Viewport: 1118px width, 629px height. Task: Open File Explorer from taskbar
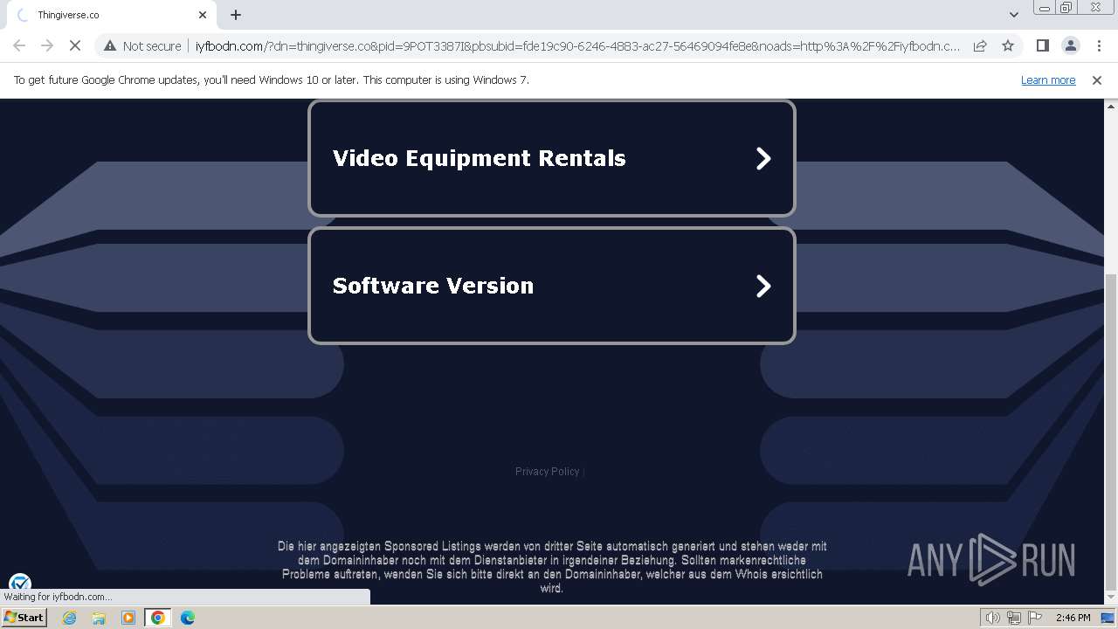pyautogui.click(x=99, y=618)
